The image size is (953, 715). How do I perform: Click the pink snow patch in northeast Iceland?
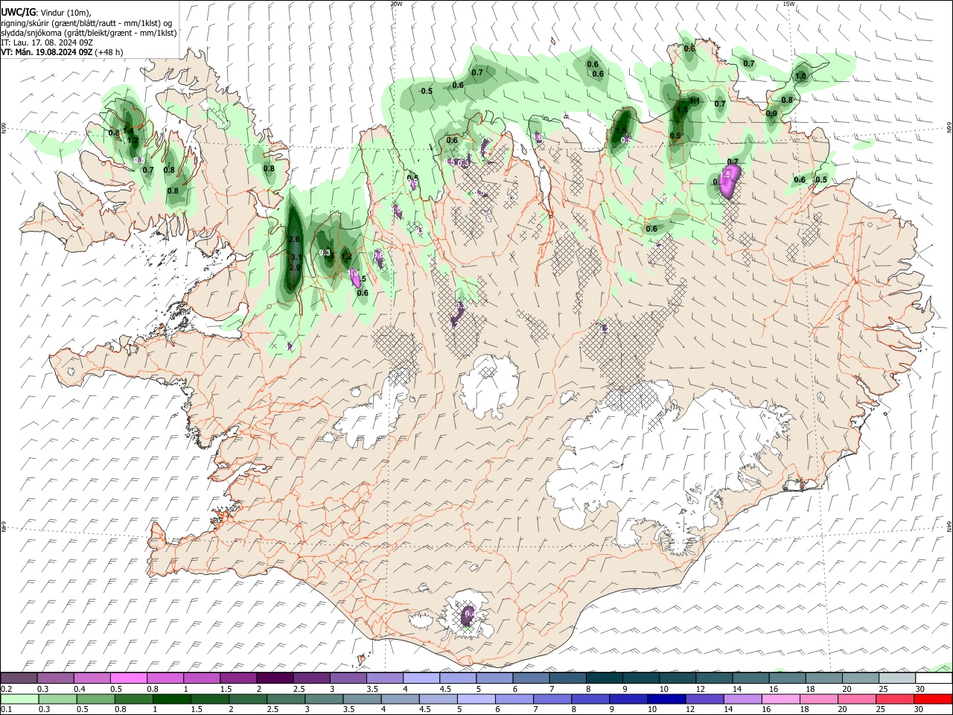click(729, 182)
